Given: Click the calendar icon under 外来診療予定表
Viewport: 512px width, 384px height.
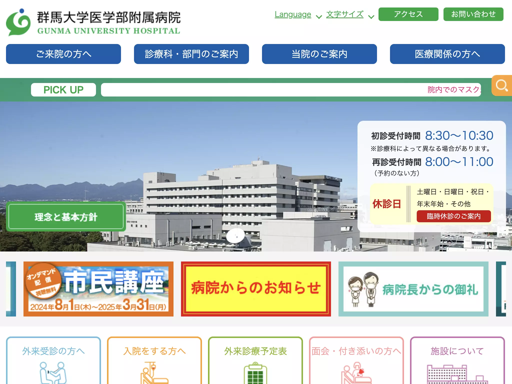Looking at the screenshot, I should (255, 373).
